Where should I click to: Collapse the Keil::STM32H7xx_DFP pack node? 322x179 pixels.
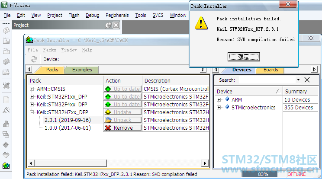pyautogui.click(x=32, y=112)
